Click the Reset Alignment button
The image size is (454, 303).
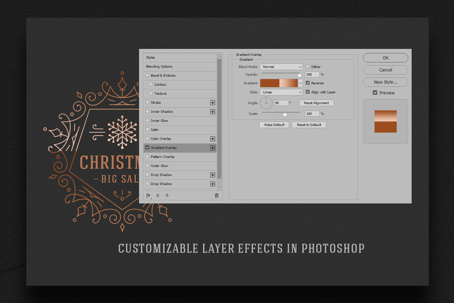316,103
